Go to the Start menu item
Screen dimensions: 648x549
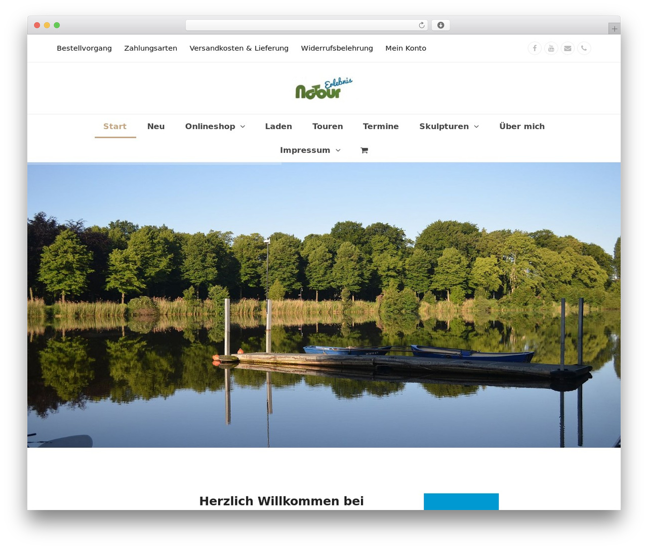click(115, 127)
